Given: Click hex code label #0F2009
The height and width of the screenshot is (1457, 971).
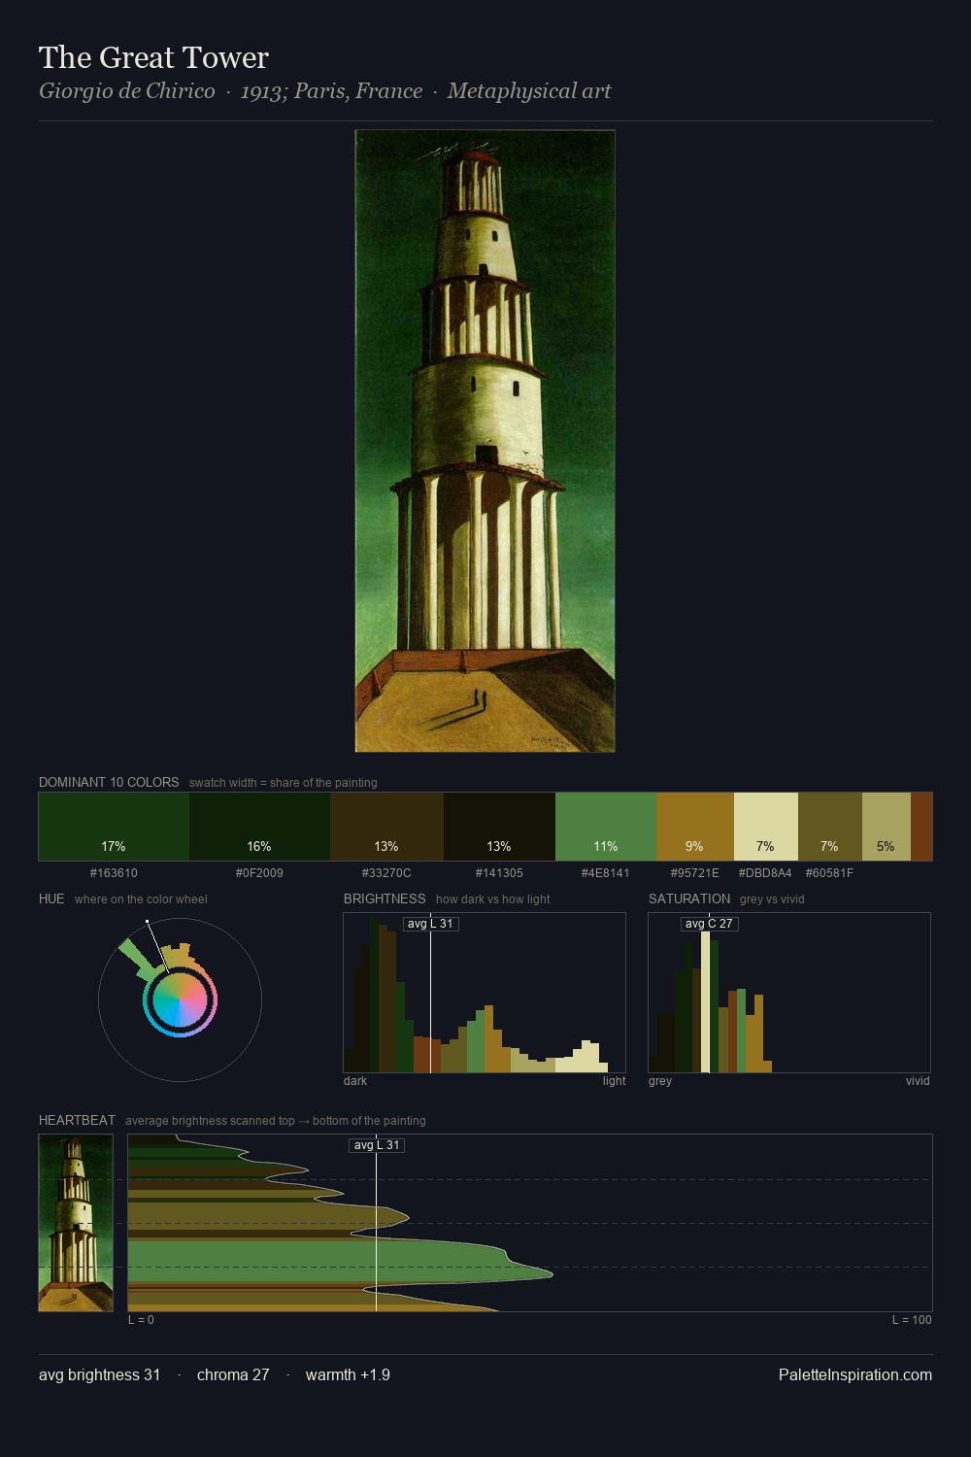Looking at the screenshot, I should [x=259, y=873].
